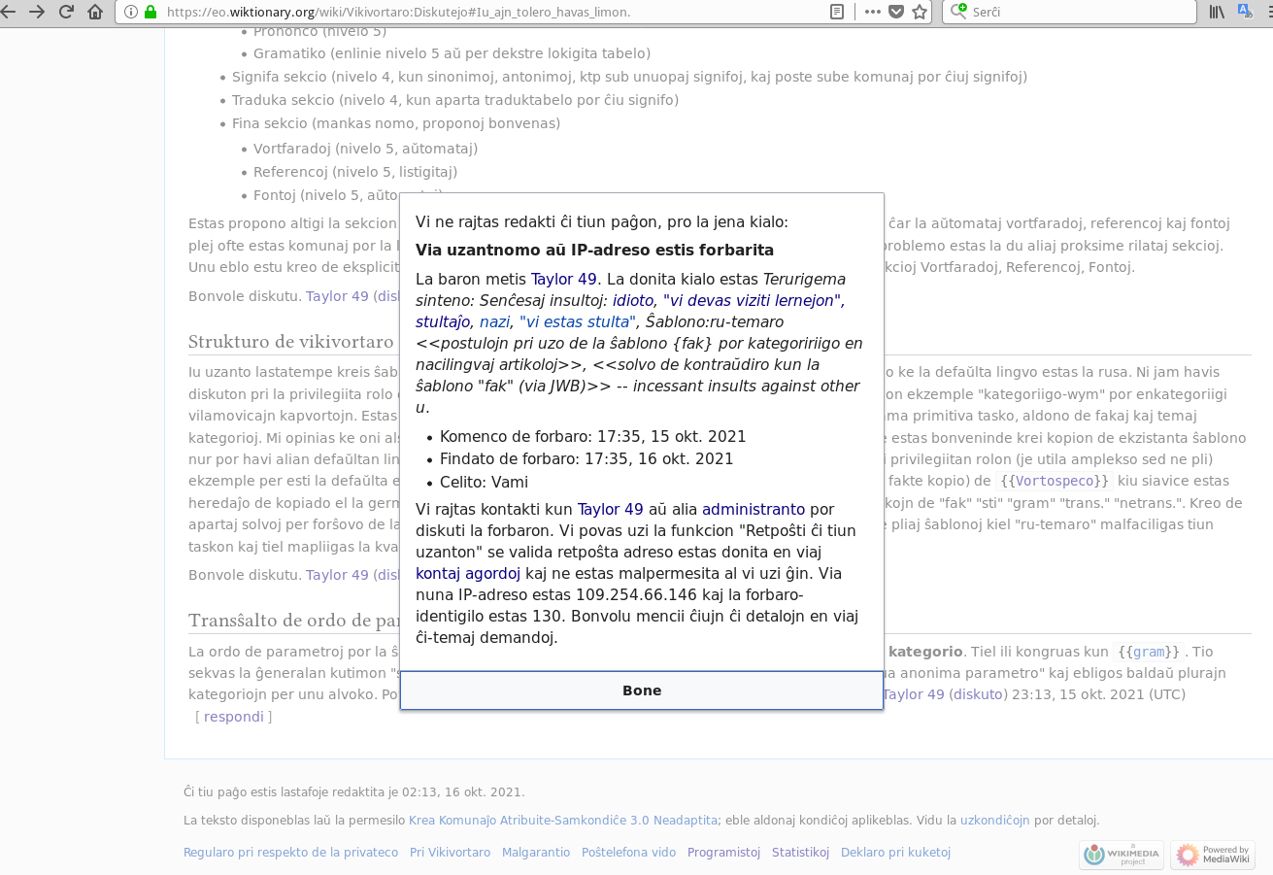This screenshot has width=1273, height=875.
Task: Open the 'Malgarantio' footer link
Action: pyautogui.click(x=536, y=853)
